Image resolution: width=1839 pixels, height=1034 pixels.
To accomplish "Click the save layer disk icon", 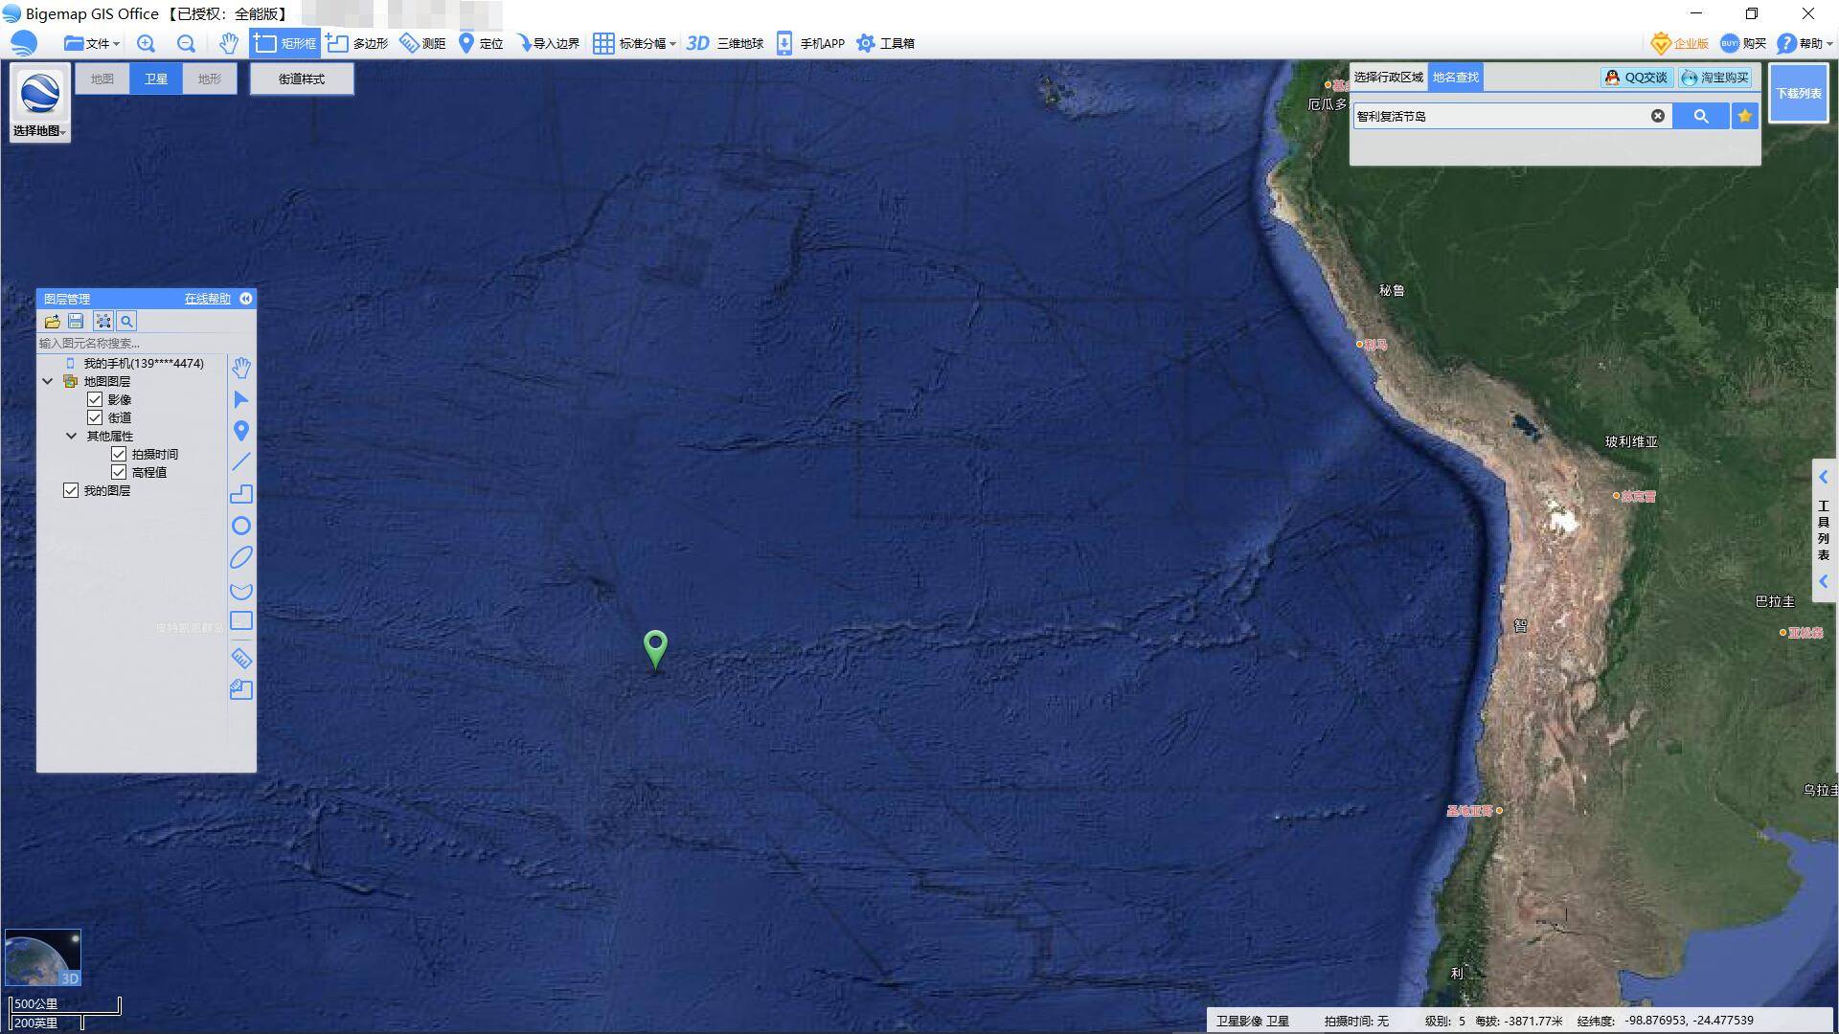I will [76, 322].
